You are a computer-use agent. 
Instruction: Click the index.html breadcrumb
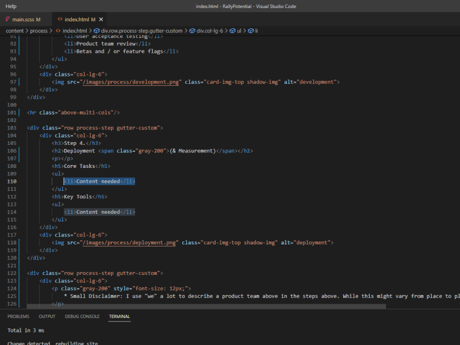(x=75, y=30)
